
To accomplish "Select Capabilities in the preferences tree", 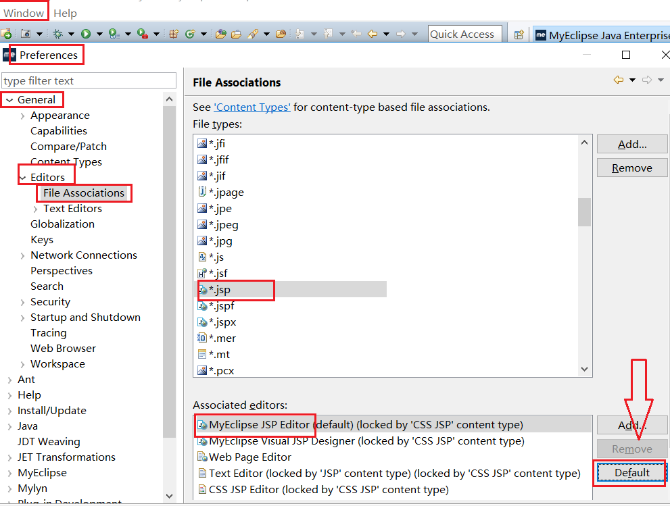I will (59, 131).
